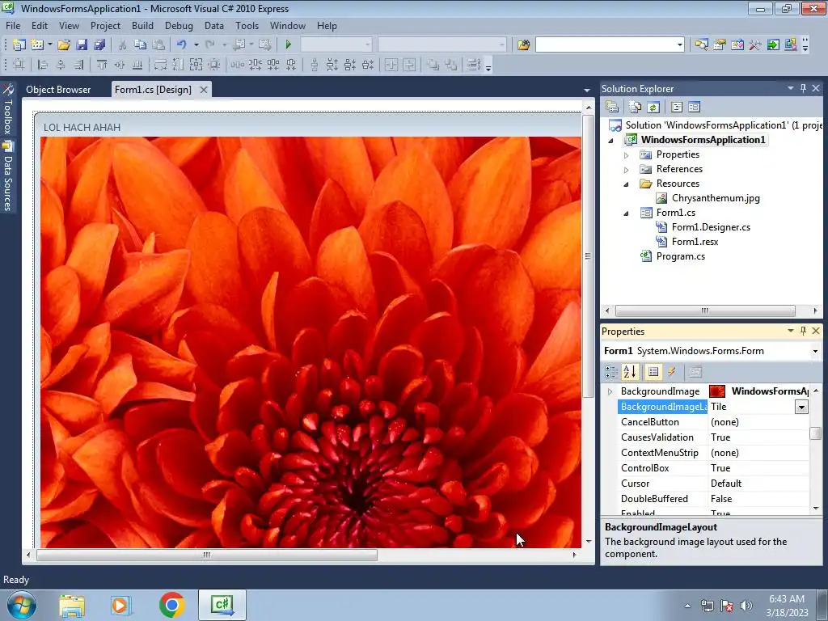Click the View Designer icon in Solution Explorer

pos(694,108)
